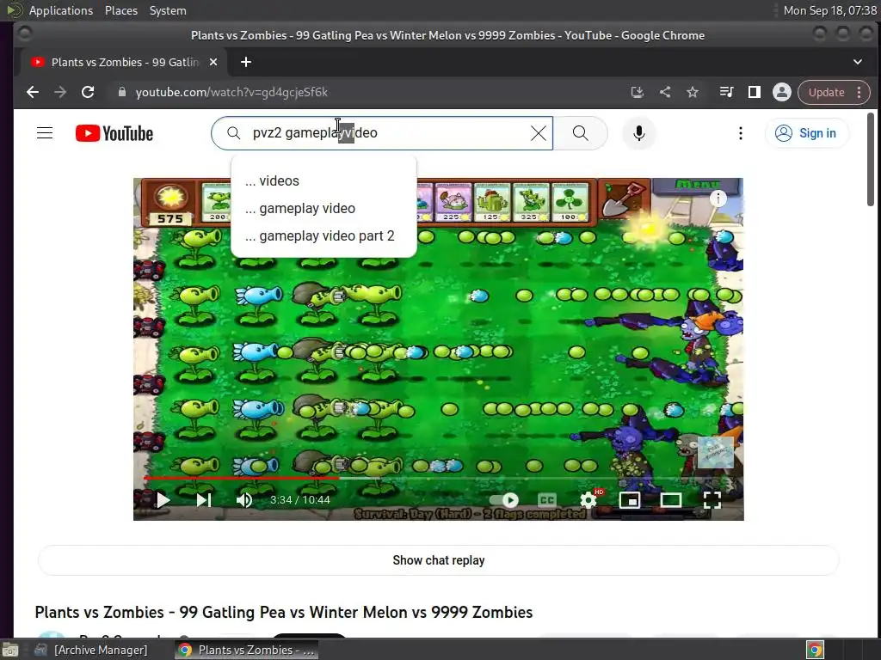Viewport: 881px width, 660px height.
Task: Click inside the YouTube search field
Action: click(382, 133)
